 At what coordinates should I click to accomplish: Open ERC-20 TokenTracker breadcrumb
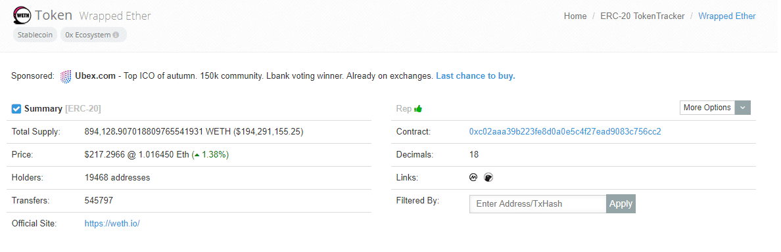click(x=642, y=16)
